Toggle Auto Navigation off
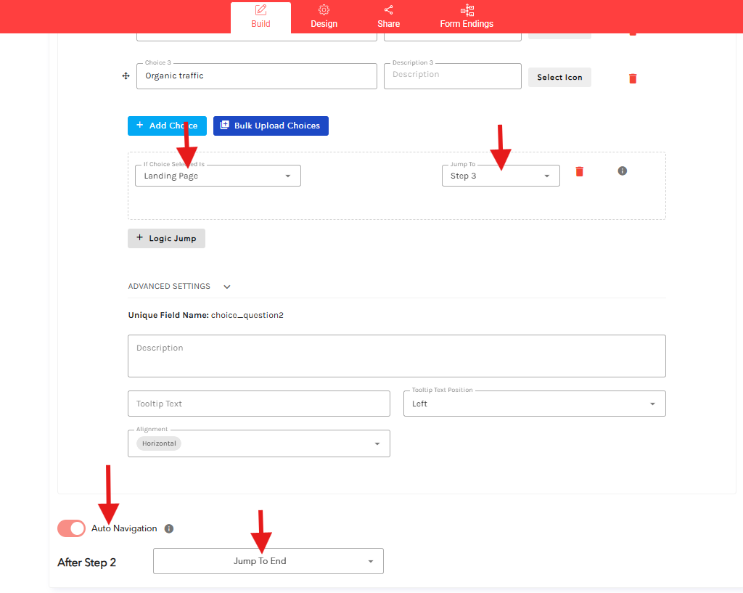 (70, 528)
